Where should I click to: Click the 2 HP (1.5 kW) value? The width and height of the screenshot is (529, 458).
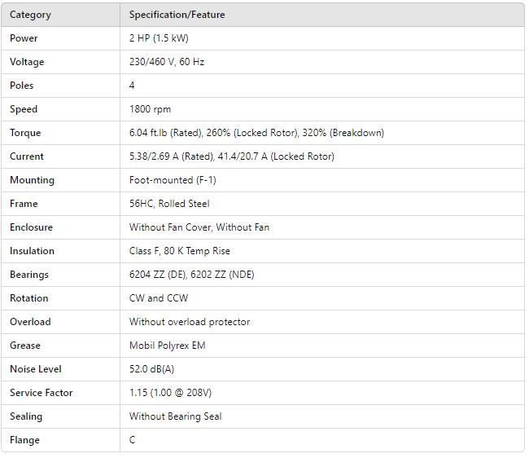(160, 38)
